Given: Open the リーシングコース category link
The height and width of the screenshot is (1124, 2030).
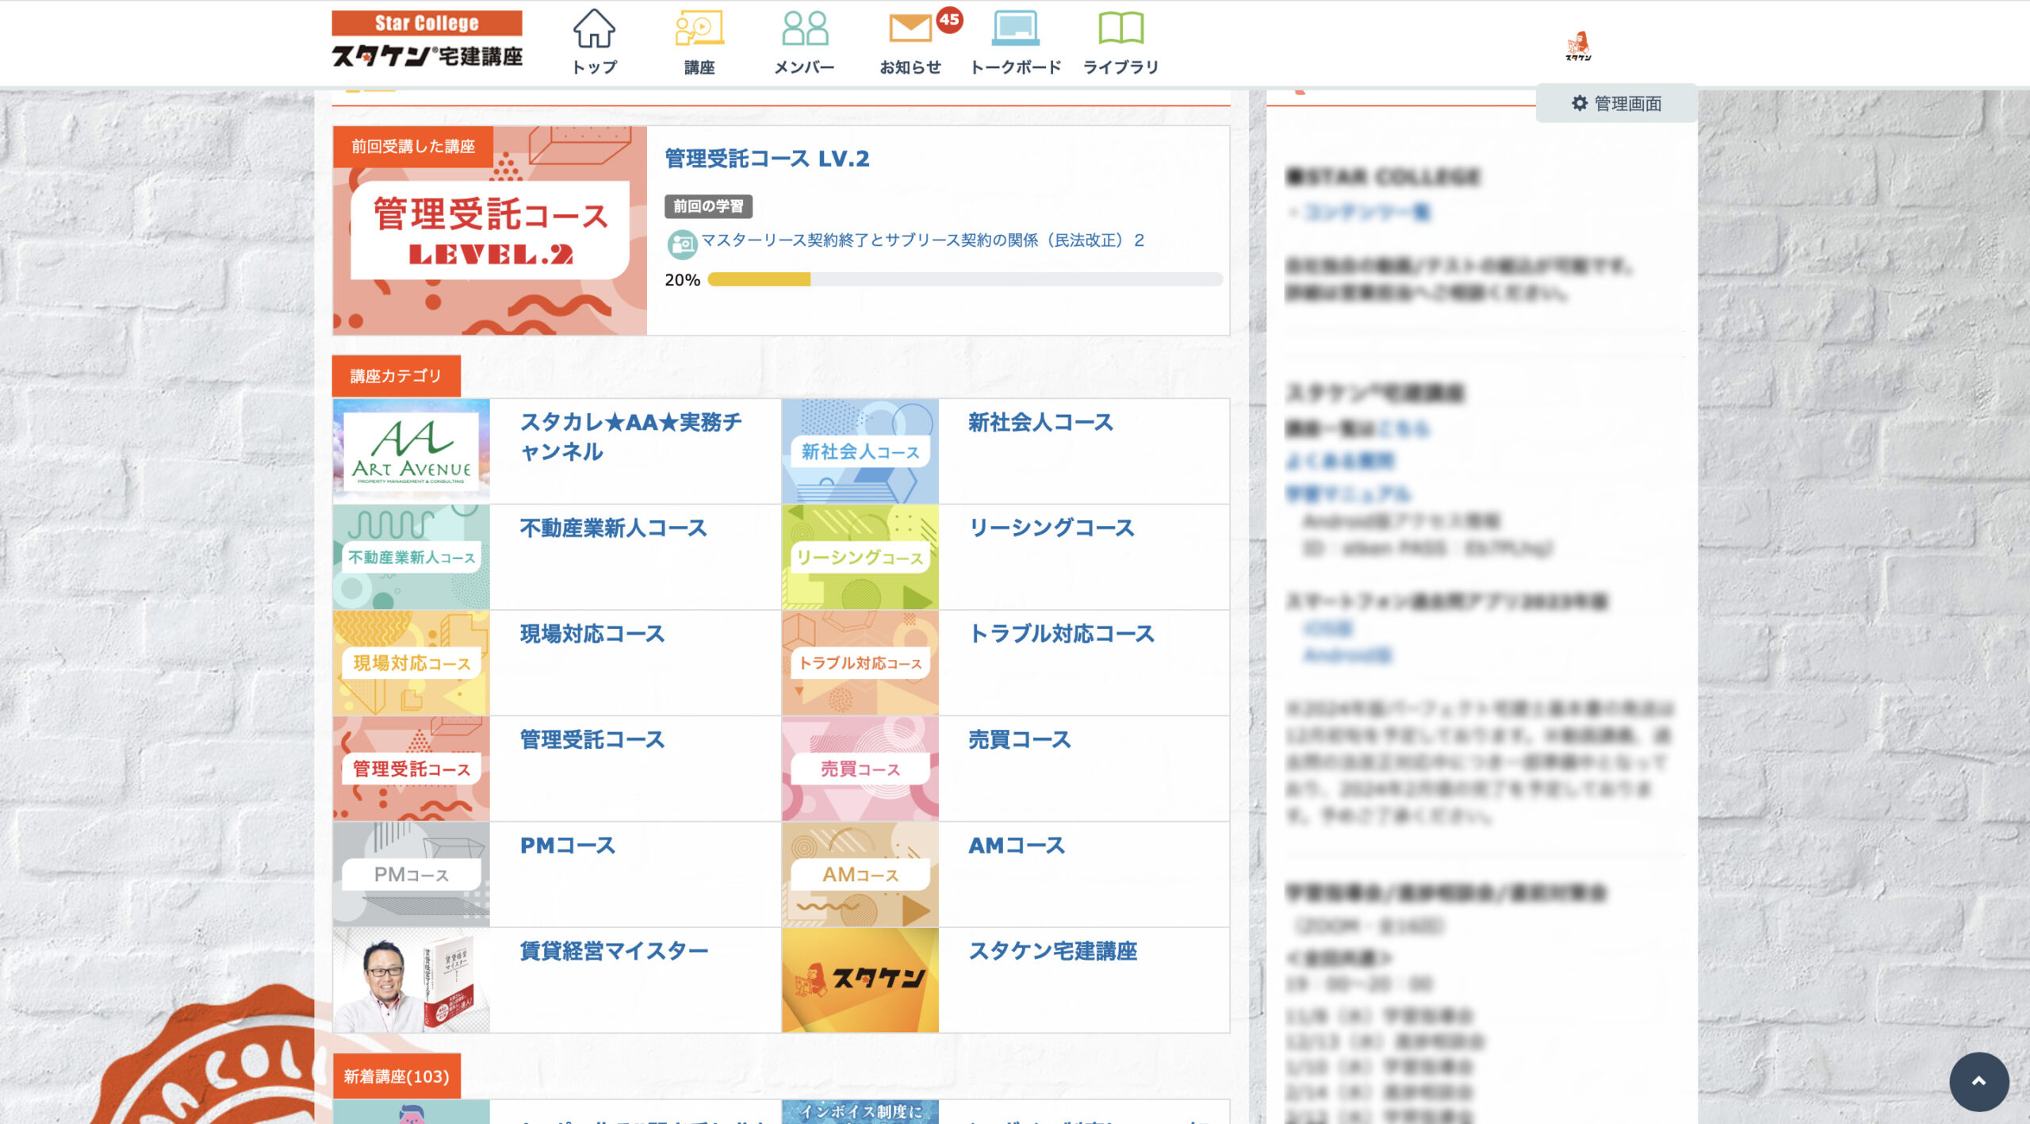Looking at the screenshot, I should pos(1051,528).
